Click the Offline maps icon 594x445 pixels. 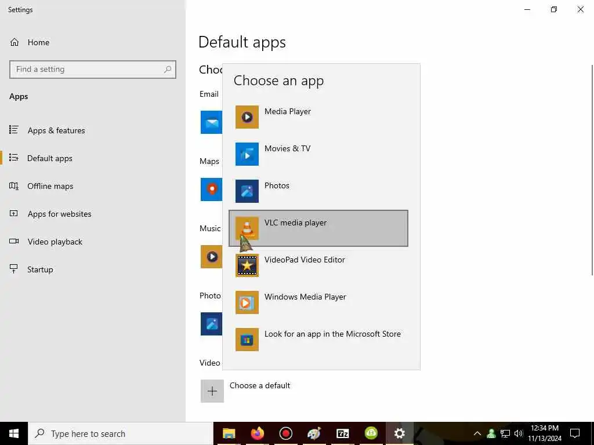click(x=14, y=186)
